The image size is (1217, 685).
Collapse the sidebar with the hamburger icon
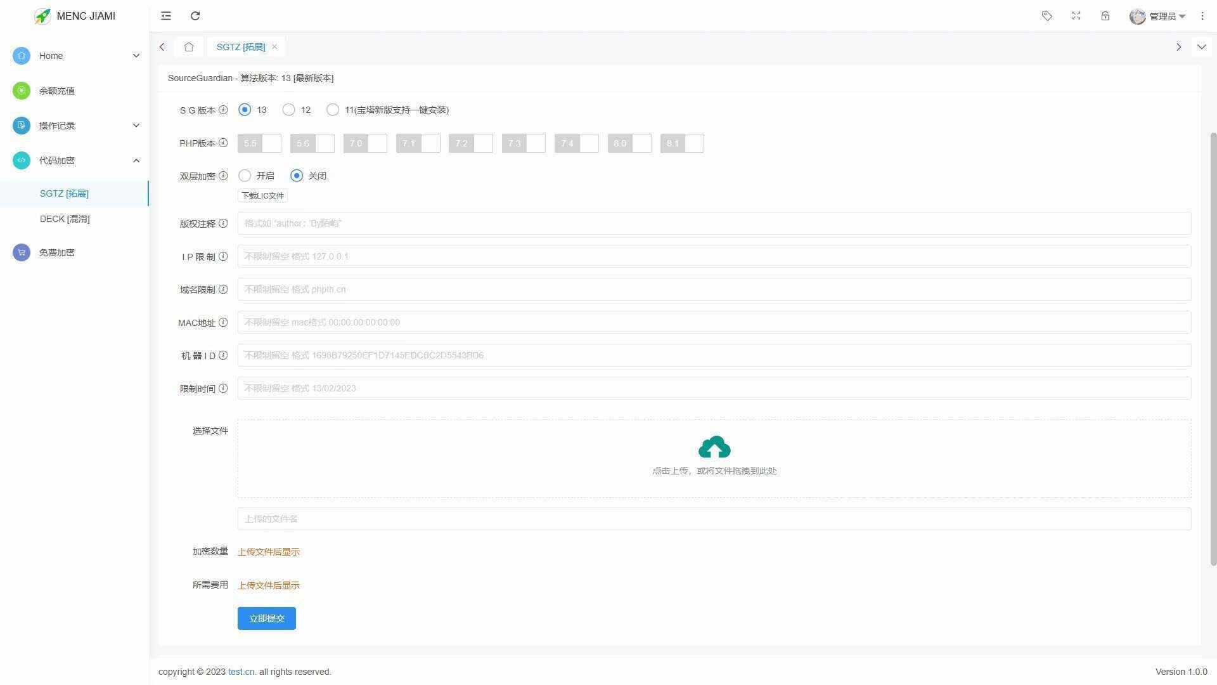165,16
